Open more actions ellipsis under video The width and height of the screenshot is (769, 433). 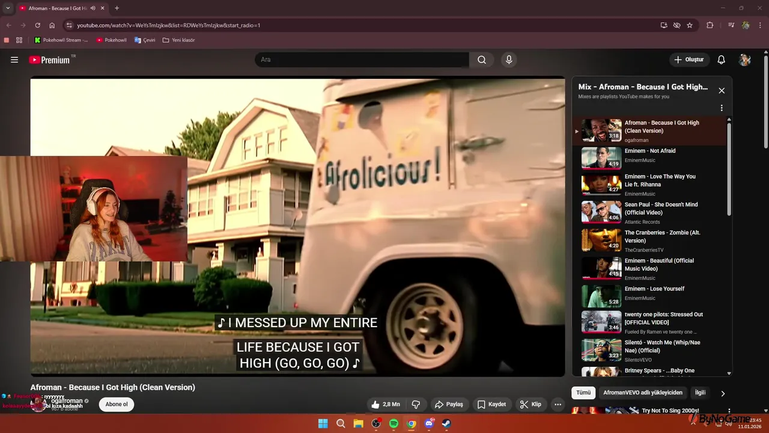tap(558, 404)
